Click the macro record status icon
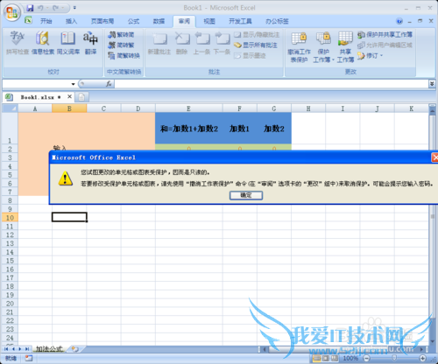Image resolution: width=438 pixels, height=364 pixels. (x=29, y=358)
